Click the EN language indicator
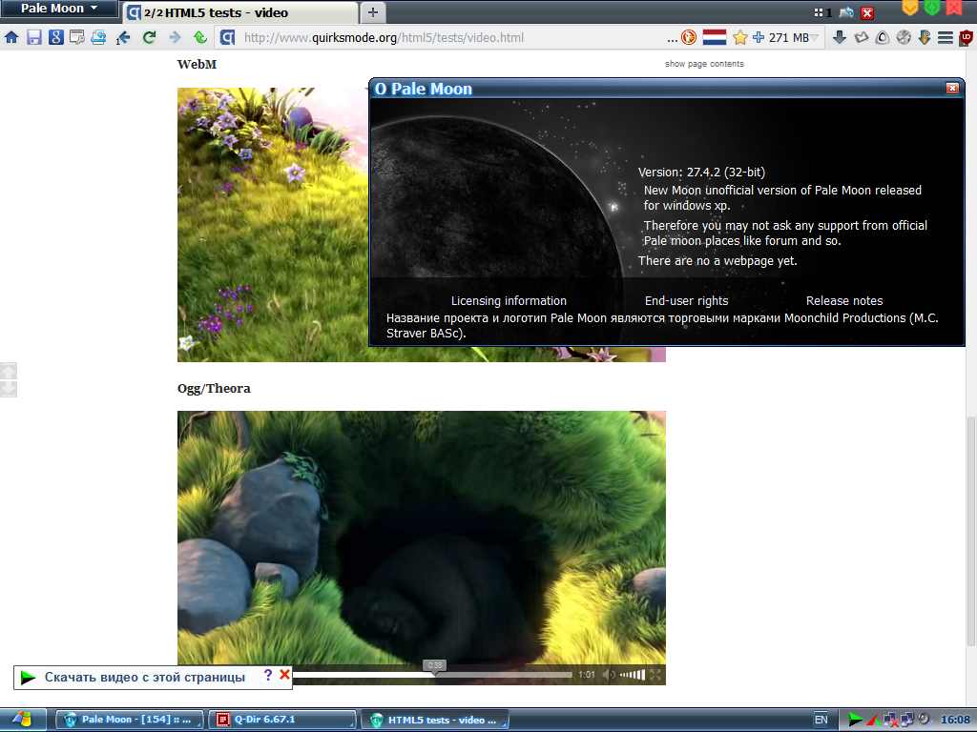 [x=821, y=720]
